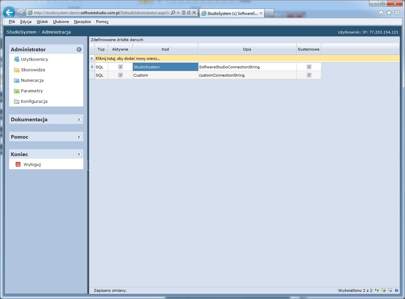Click the export grid icon with blue arrow
Screen dimensions: 405x299
click(390, 290)
